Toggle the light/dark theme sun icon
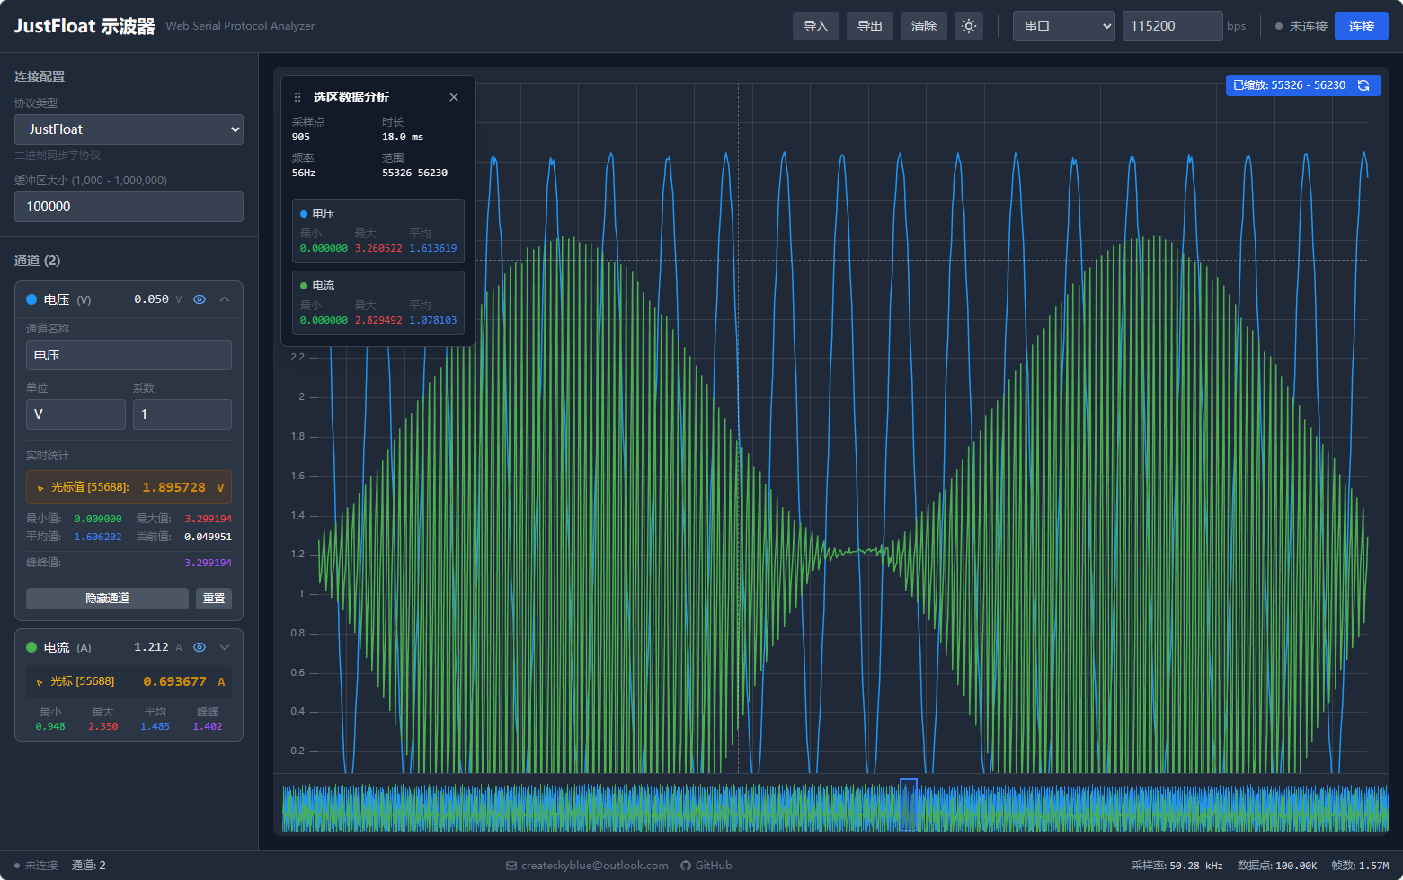 (x=969, y=26)
